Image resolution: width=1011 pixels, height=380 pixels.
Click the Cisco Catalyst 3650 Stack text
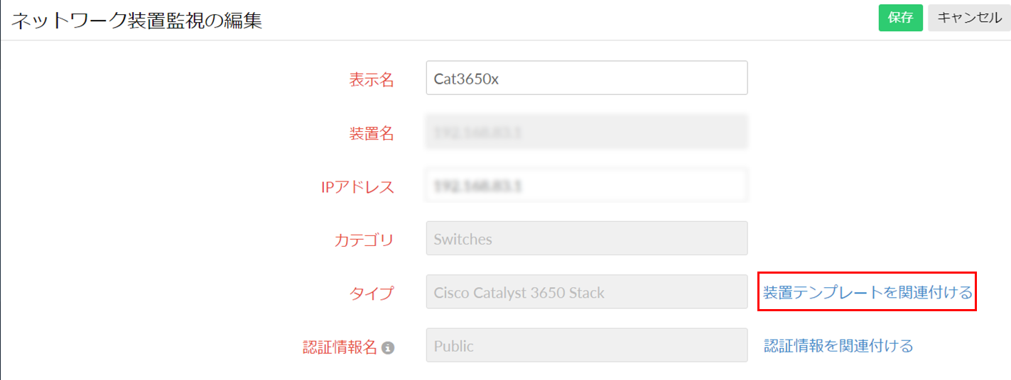click(519, 293)
